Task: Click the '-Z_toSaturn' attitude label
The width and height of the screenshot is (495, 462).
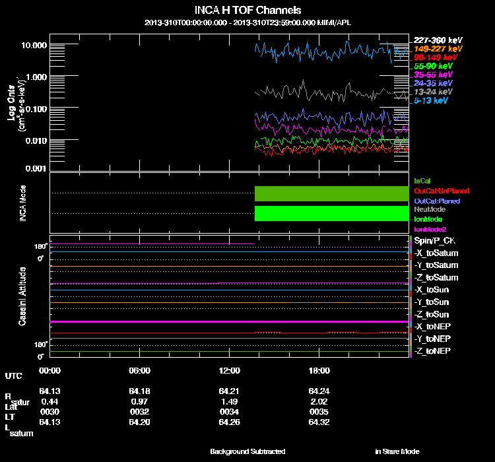Action: point(436,278)
